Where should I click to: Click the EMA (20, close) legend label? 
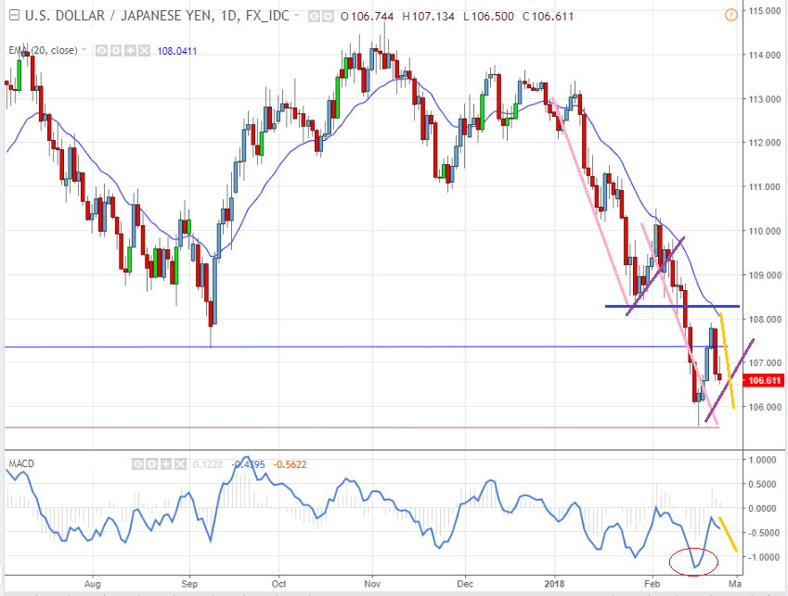click(44, 50)
